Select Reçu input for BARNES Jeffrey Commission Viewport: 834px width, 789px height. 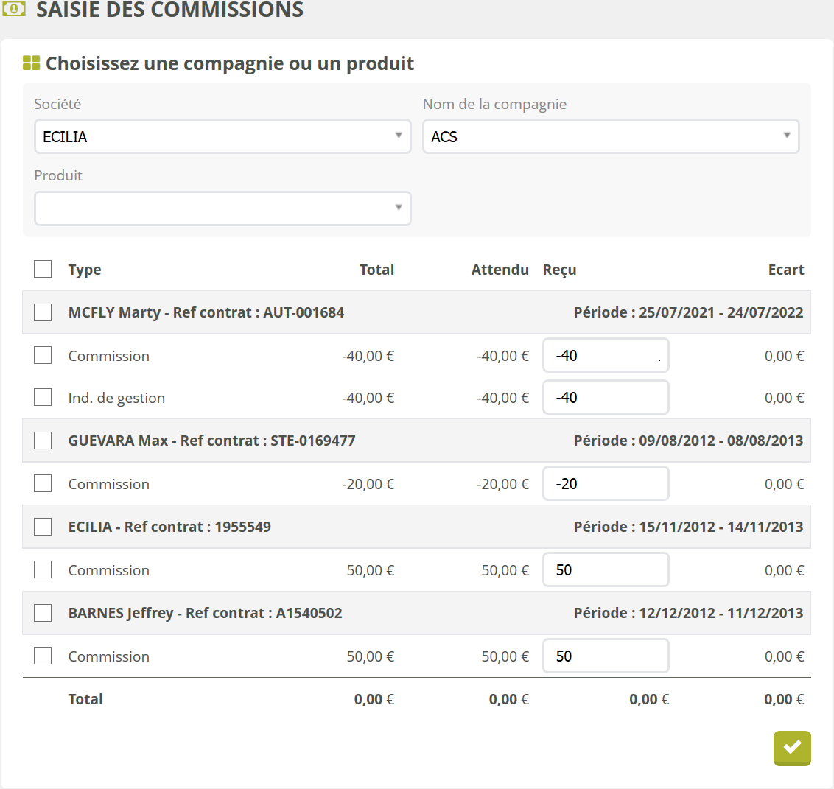click(x=605, y=656)
